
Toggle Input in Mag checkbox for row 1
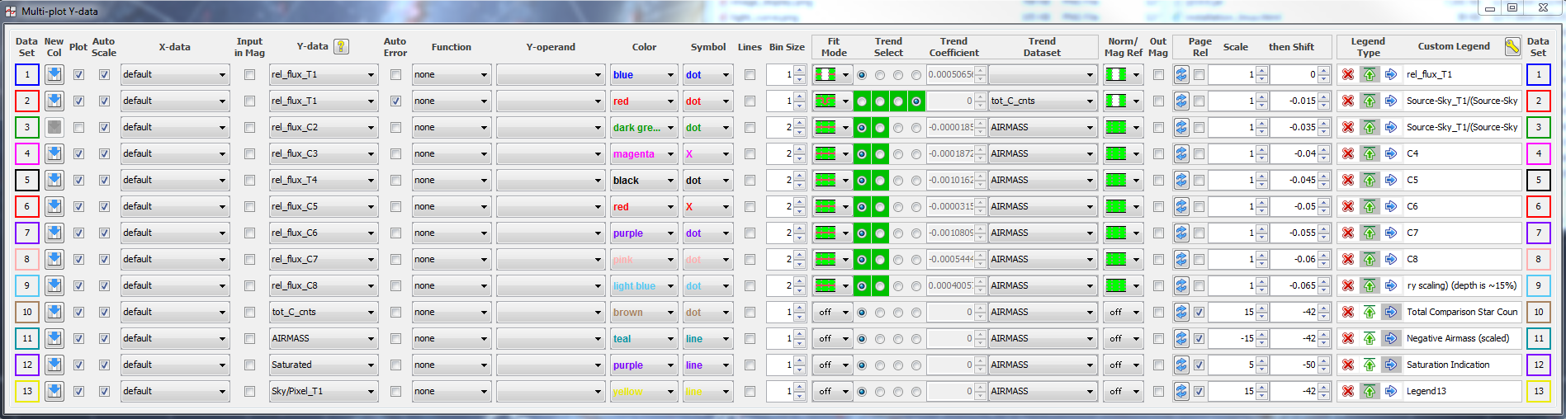pyautogui.click(x=249, y=74)
